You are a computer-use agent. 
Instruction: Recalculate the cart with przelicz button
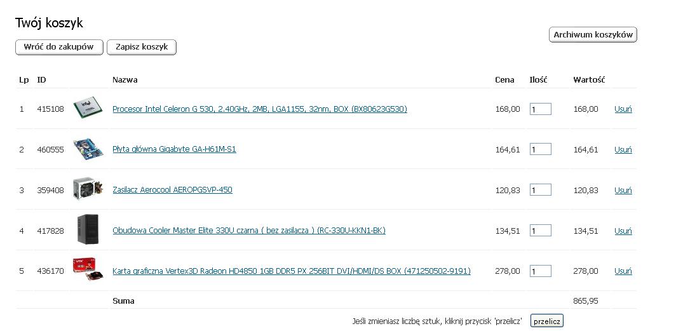[x=546, y=321]
